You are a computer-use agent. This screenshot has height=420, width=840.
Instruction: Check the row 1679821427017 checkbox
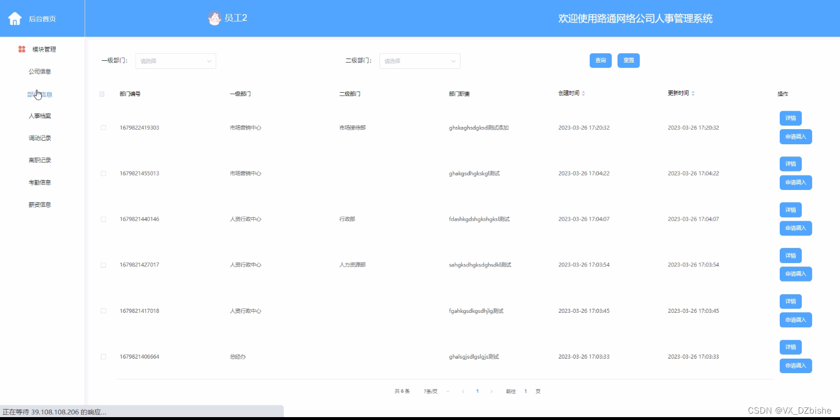pyautogui.click(x=104, y=265)
